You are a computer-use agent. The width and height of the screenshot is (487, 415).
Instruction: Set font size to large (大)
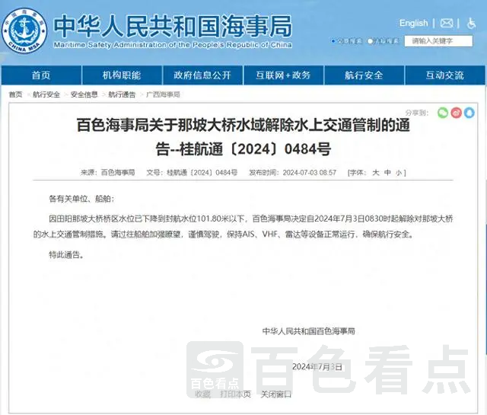[x=375, y=173]
